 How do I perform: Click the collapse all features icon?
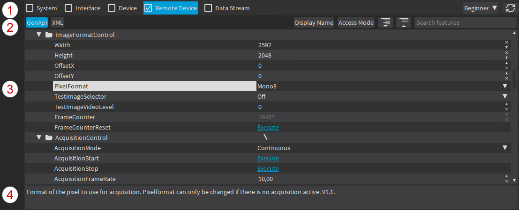pyautogui.click(x=403, y=22)
